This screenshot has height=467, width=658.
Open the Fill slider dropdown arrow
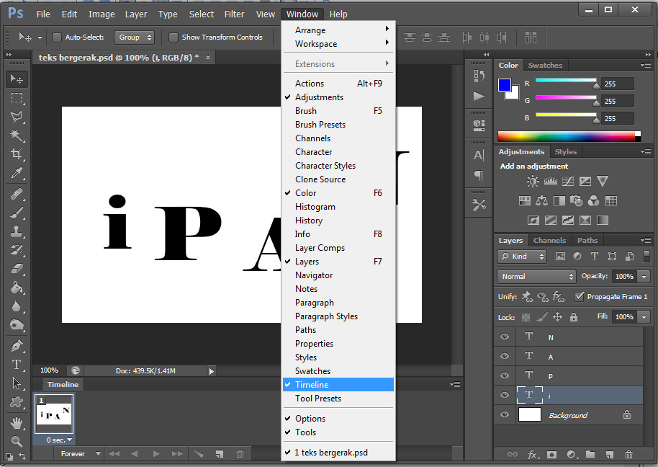click(644, 316)
